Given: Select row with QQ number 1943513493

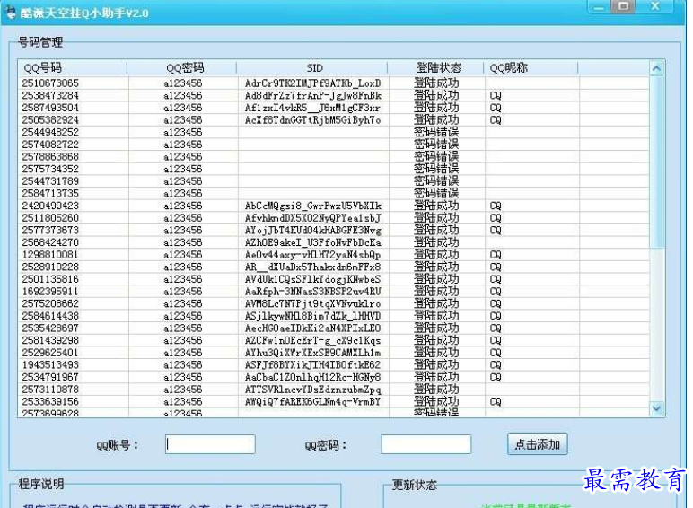Looking at the screenshot, I should click(x=334, y=365).
